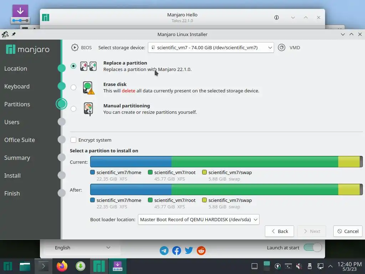Click the clock showing 12:40 PM
The width and height of the screenshot is (365, 274).
click(349, 266)
